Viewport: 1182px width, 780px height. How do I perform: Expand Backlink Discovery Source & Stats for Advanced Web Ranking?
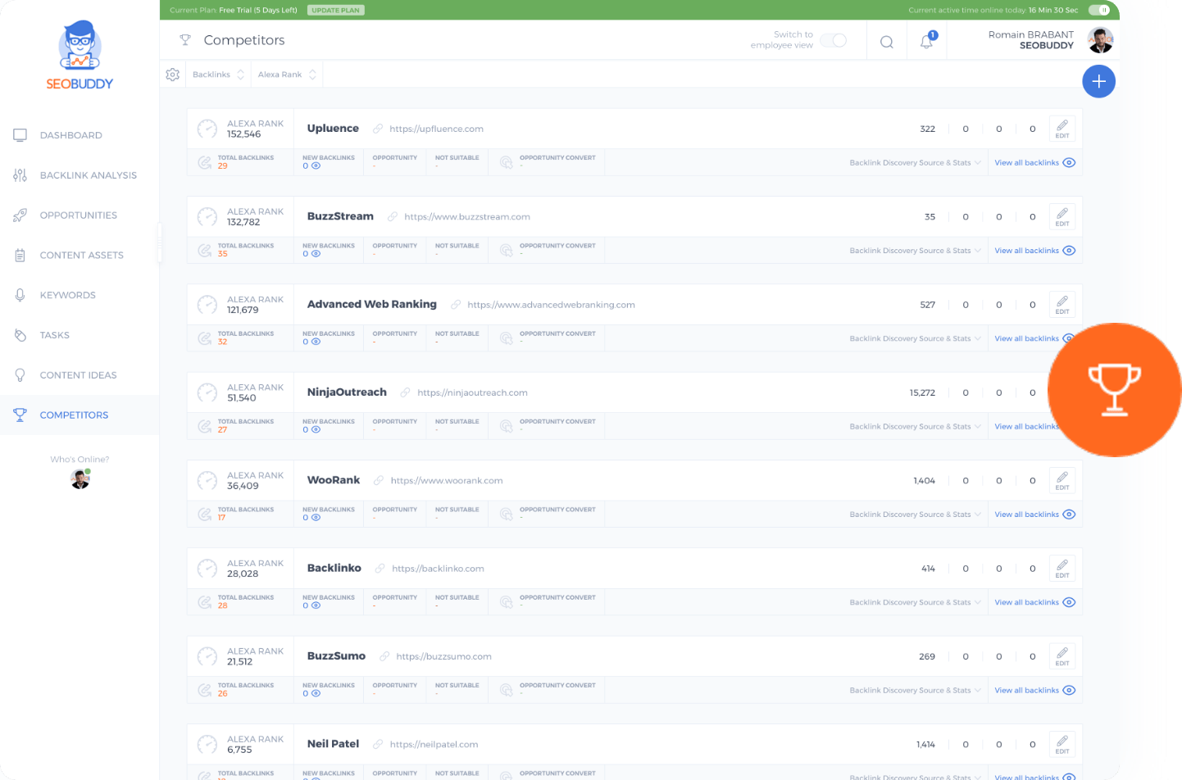click(x=915, y=338)
